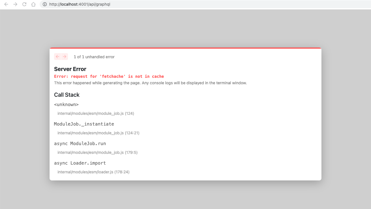Click the <unknown> stack frame
This screenshot has height=209, width=371.
(66, 104)
